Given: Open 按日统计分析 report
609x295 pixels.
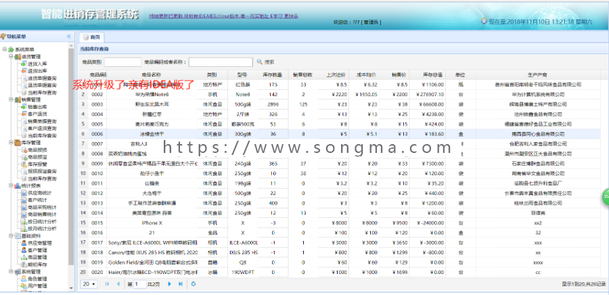Looking at the screenshot, I should [42, 222].
